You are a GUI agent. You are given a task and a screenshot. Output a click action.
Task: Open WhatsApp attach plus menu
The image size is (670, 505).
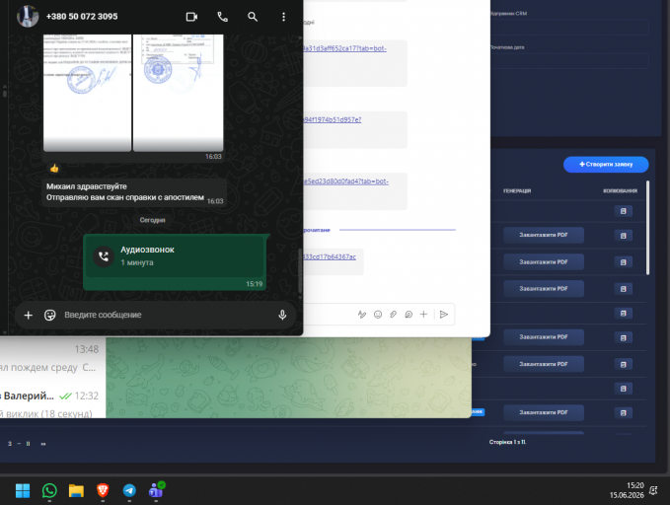pos(29,316)
